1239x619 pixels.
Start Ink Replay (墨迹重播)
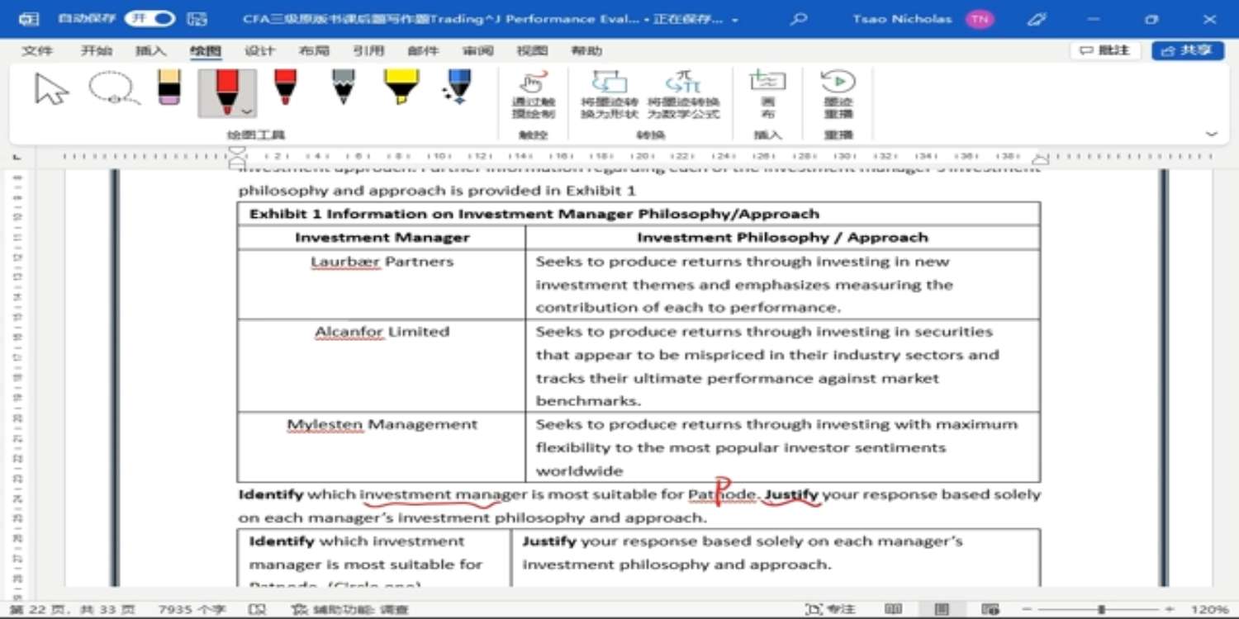coord(838,95)
